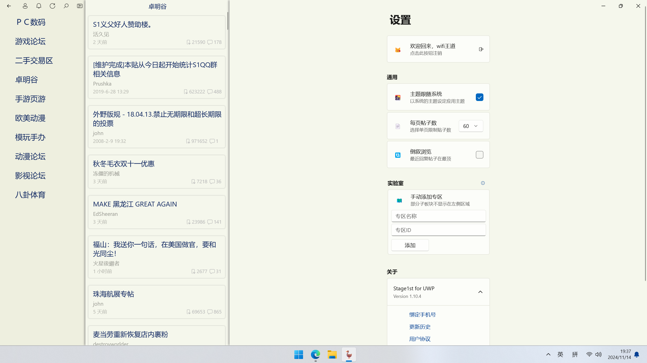
Task: Collapse the Stage1st for UWP expander
Action: pyautogui.click(x=480, y=292)
